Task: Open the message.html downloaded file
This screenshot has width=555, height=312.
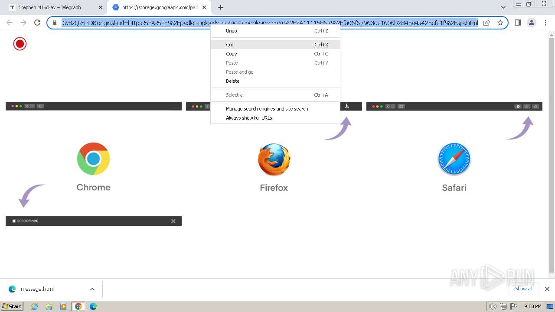Action: 37,289
